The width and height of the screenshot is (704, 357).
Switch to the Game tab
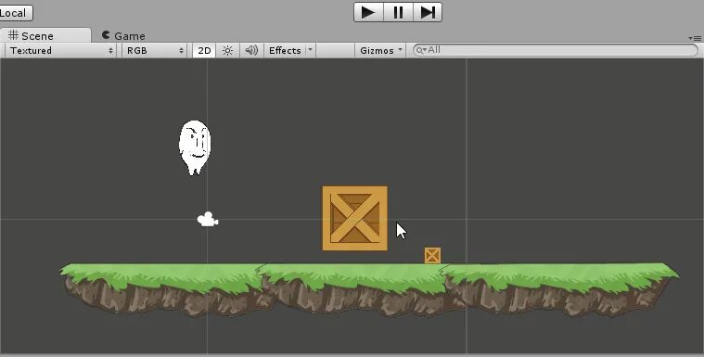123,35
